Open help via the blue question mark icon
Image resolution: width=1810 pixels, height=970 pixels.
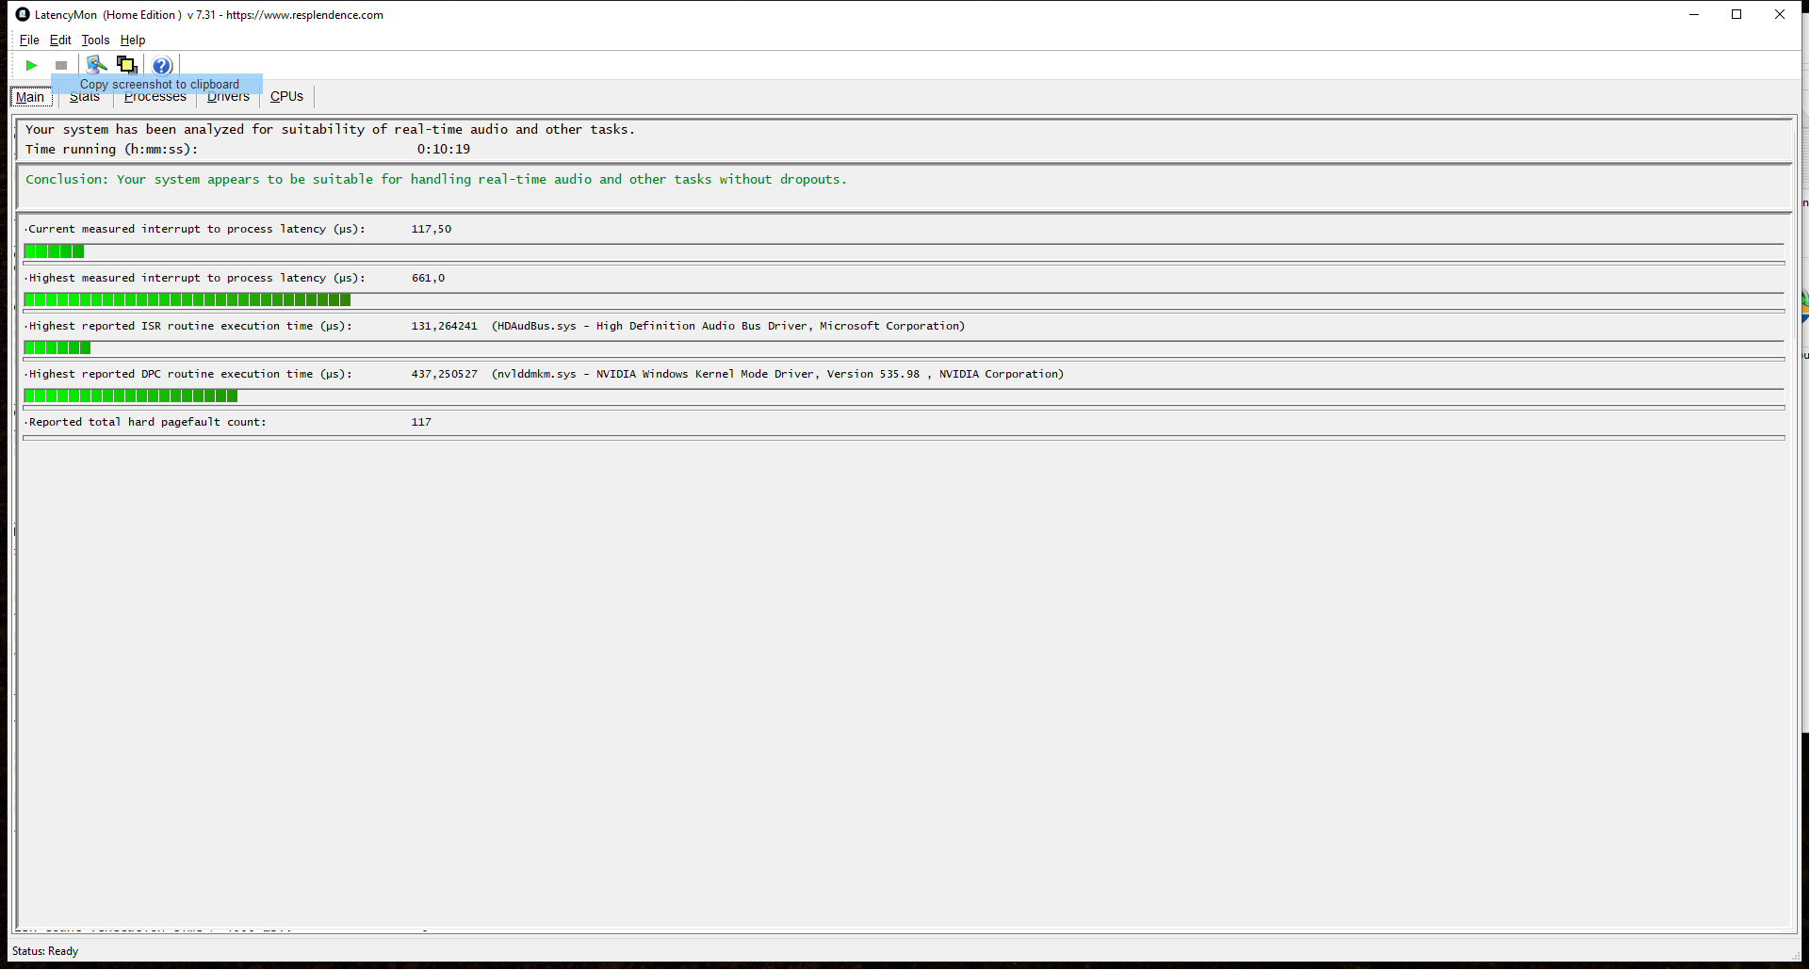[x=162, y=66]
